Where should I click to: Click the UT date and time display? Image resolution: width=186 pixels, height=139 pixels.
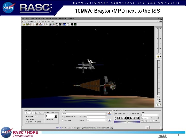(x=127, y=114)
